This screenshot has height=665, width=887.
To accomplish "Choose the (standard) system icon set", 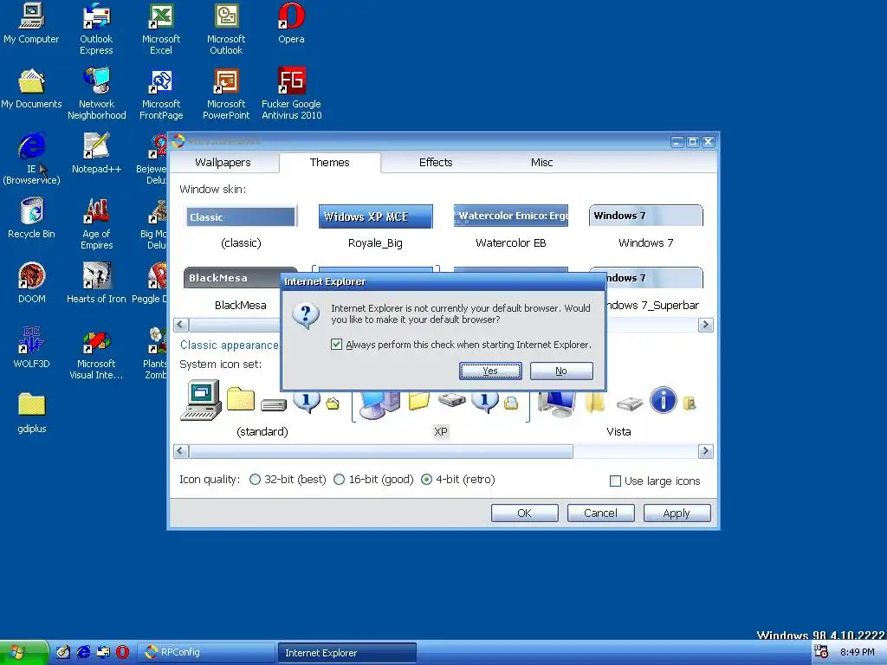I will pos(262,410).
